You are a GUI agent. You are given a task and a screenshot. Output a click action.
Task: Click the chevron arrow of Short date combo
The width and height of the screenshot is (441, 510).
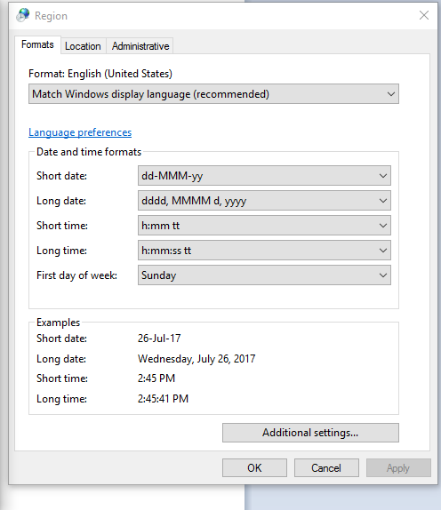coord(383,176)
